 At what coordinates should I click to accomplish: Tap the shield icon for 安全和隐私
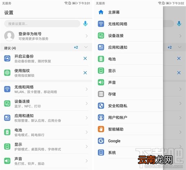click(x=101, y=106)
